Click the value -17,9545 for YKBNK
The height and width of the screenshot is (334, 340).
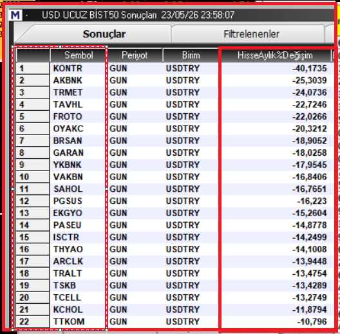310,165
